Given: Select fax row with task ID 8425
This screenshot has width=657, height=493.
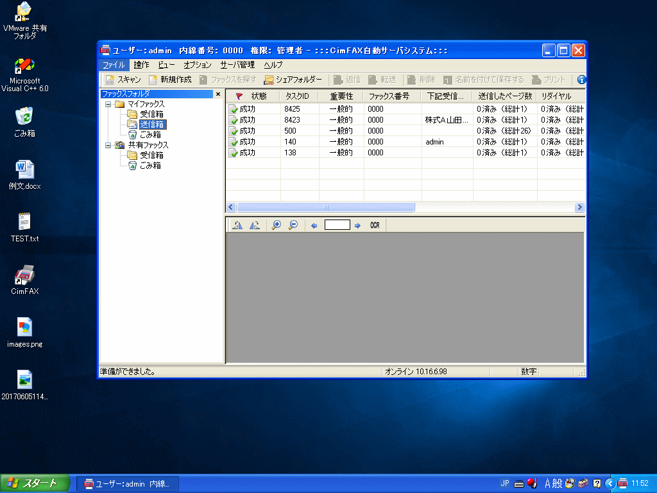Looking at the screenshot, I should tap(405, 109).
